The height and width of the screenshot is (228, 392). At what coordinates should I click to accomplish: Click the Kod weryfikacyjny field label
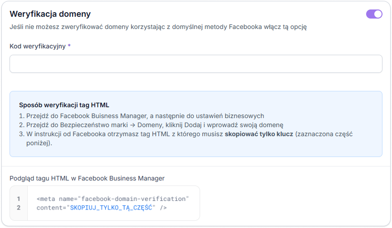[x=38, y=46]
